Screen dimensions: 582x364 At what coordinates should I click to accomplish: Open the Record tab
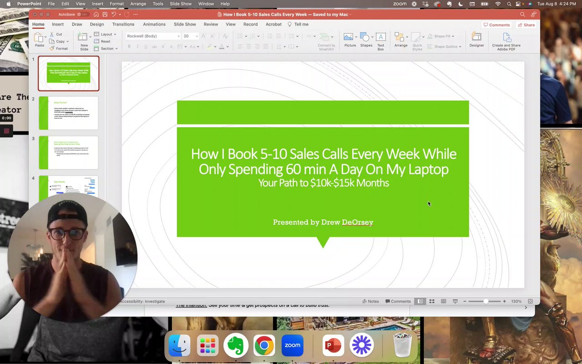251,25
